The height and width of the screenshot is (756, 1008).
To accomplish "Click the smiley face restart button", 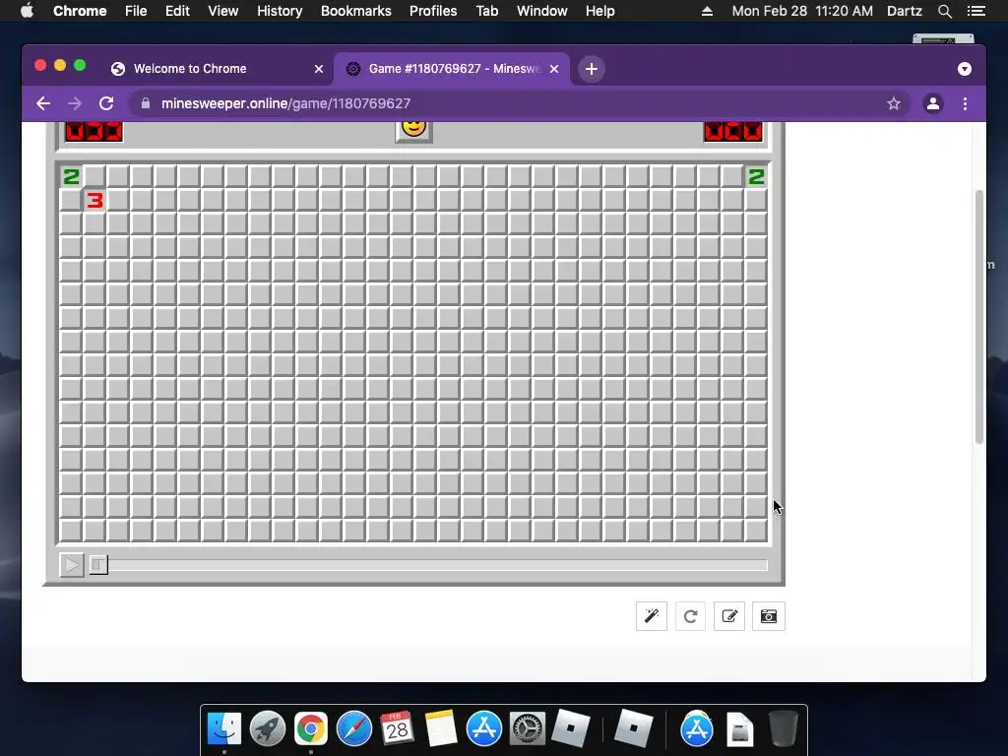I will tap(413, 129).
